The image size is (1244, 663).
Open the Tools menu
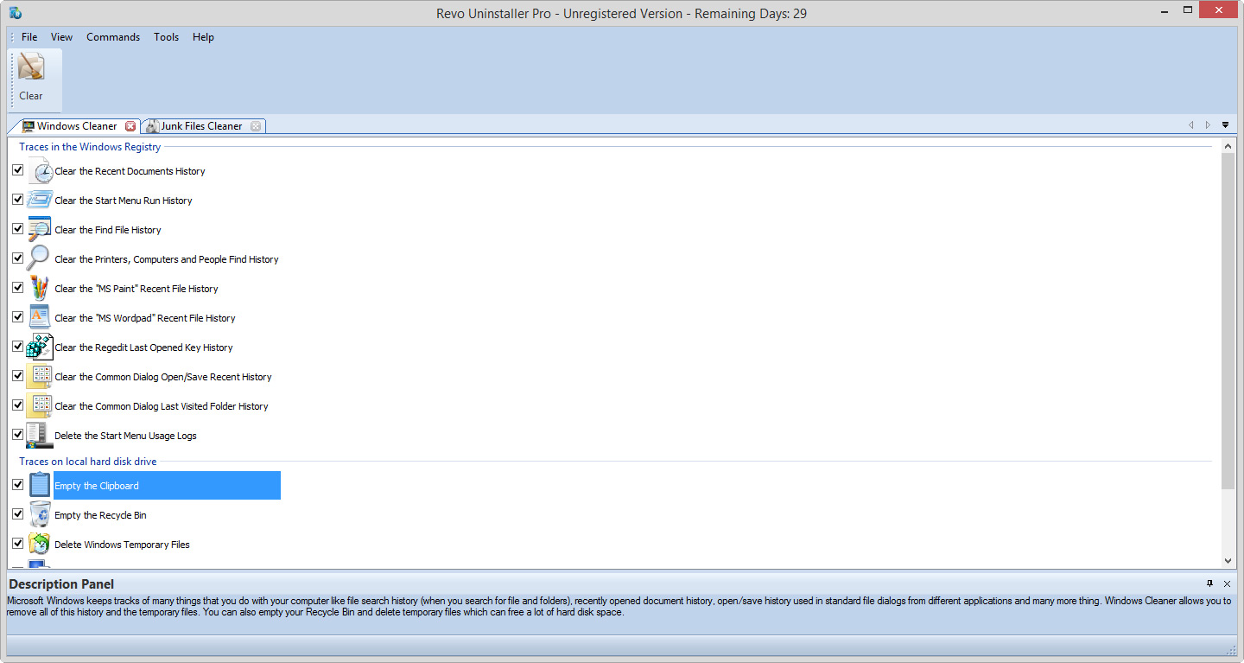(166, 37)
